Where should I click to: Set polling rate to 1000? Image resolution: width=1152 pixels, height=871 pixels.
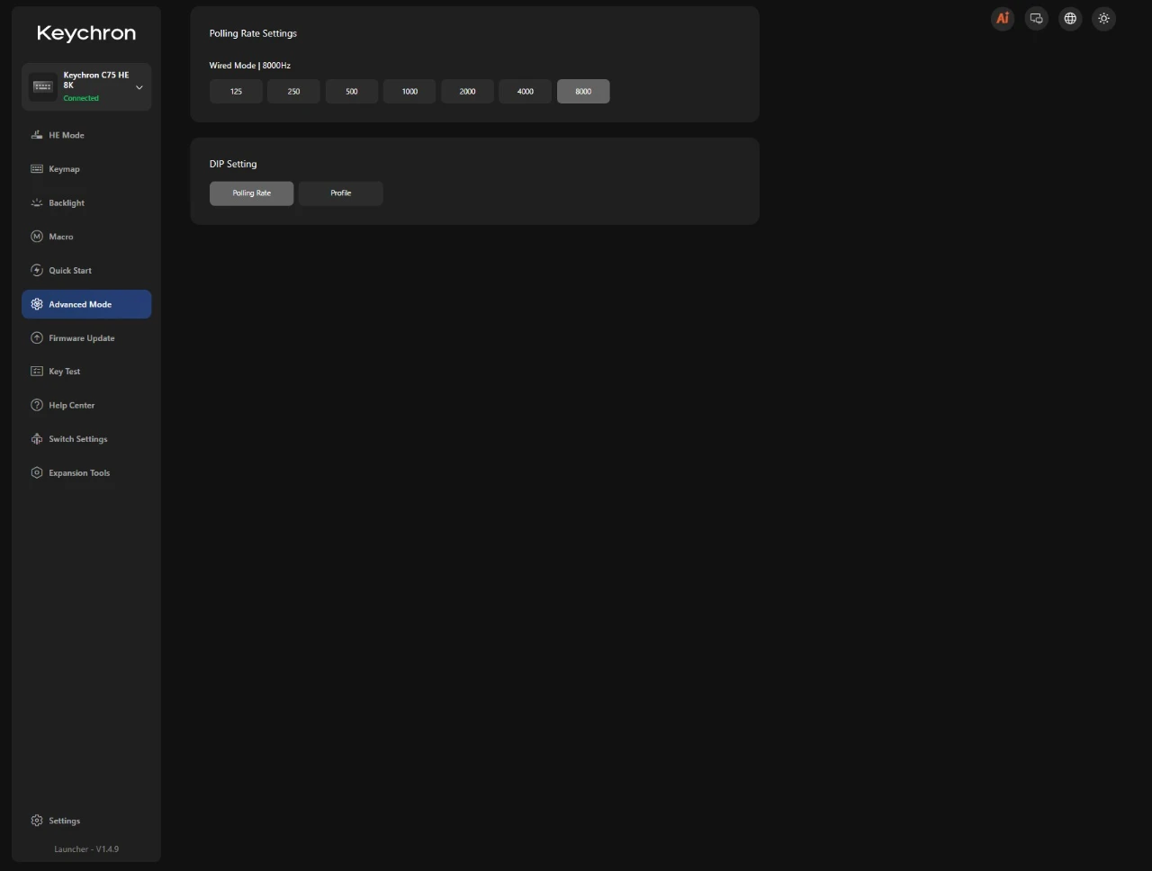[x=409, y=91]
